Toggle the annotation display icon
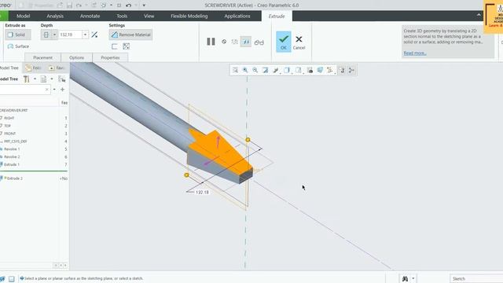The width and height of the screenshot is (503, 283). pyautogui.click(x=342, y=70)
